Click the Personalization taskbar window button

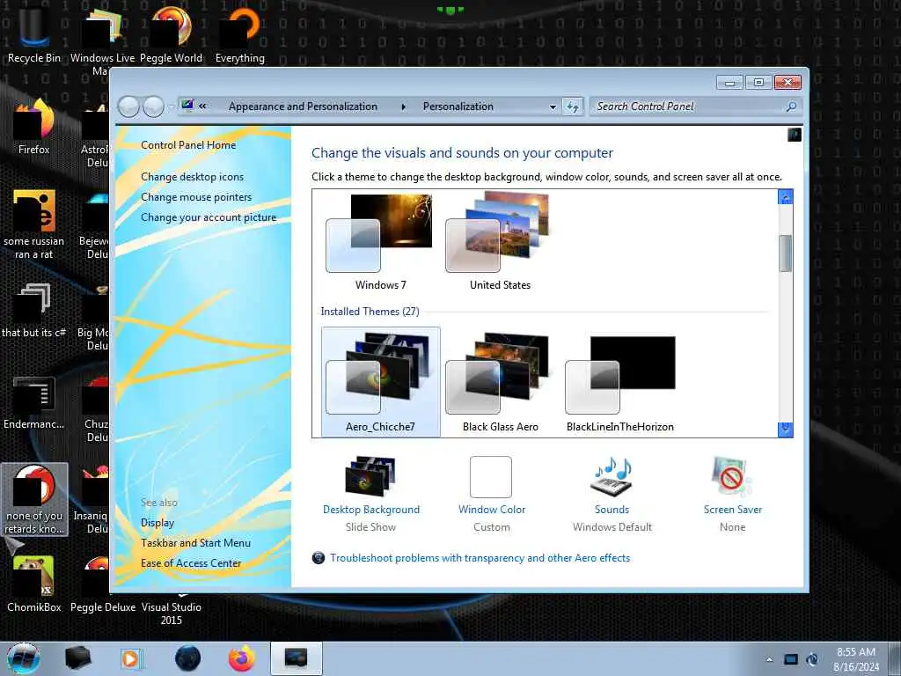(x=296, y=658)
